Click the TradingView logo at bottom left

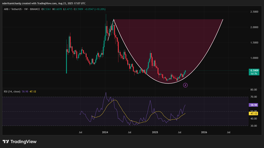(x=19, y=142)
